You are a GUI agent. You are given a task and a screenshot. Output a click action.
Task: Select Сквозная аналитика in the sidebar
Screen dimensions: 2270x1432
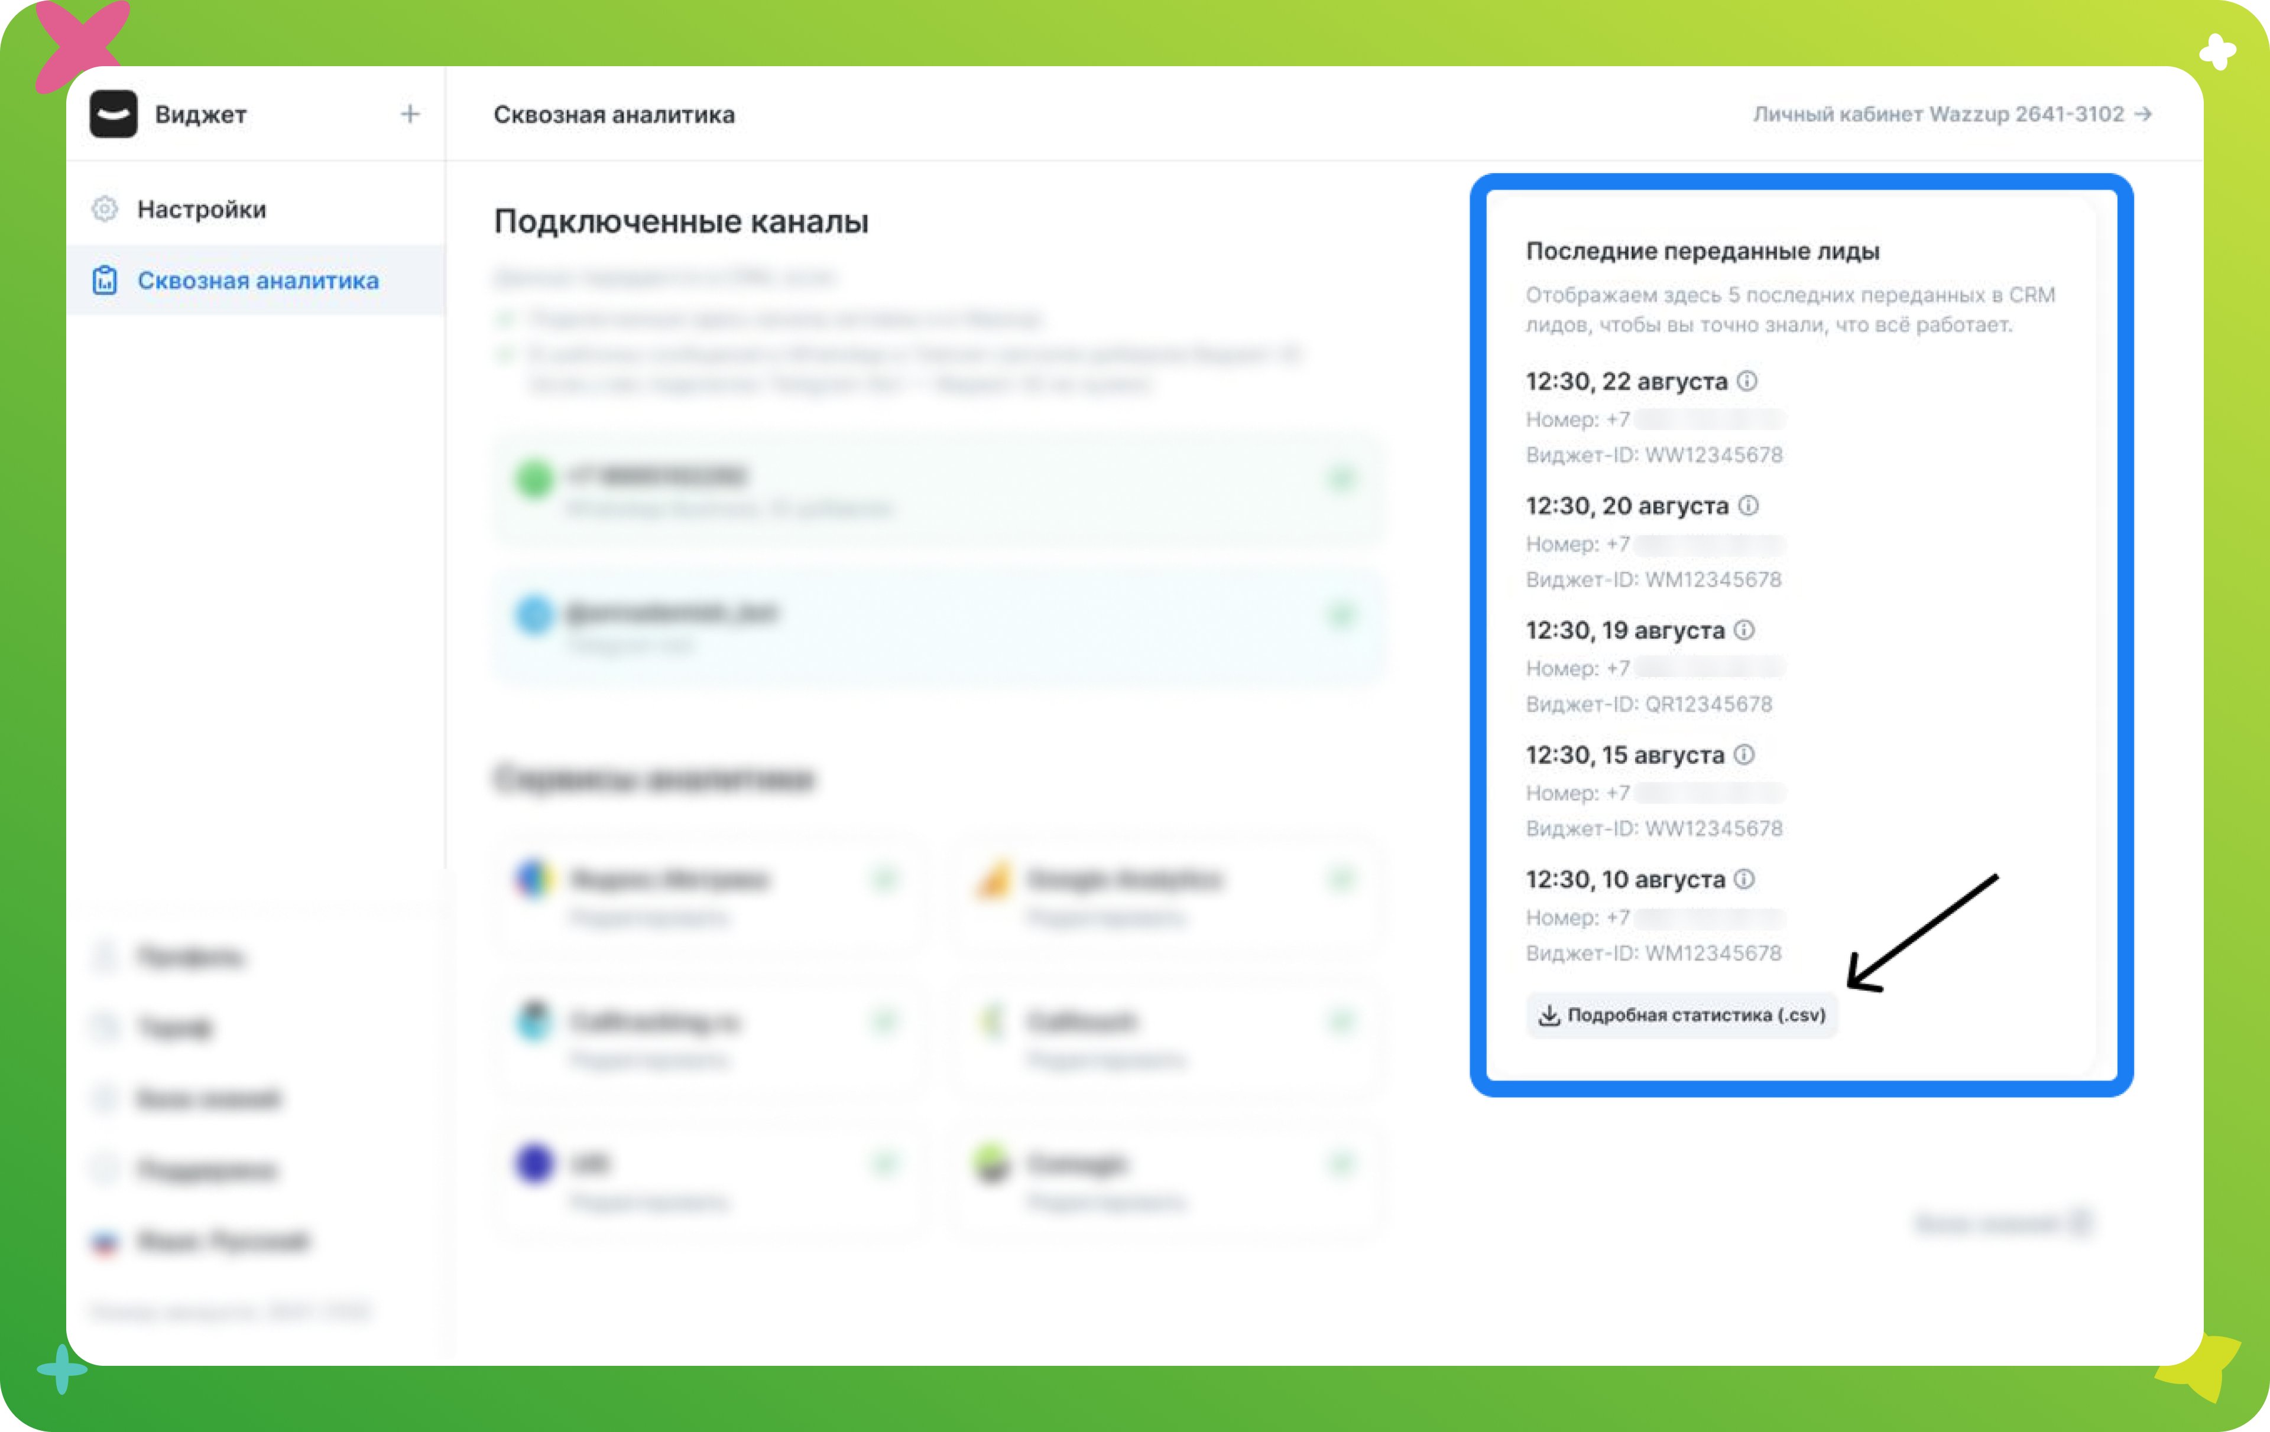click(257, 281)
